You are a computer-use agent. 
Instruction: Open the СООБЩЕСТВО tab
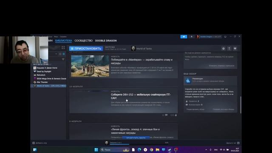pos(84,41)
